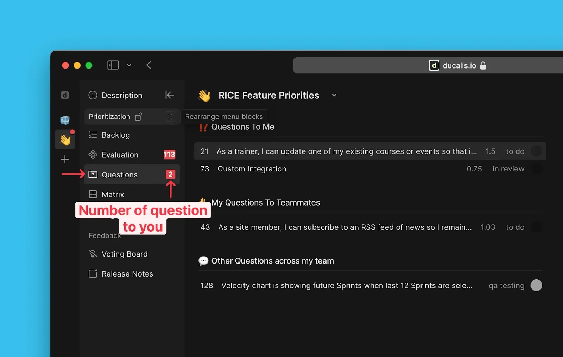563x357 pixels.
Task: Open the Voting Board link
Action: click(124, 254)
